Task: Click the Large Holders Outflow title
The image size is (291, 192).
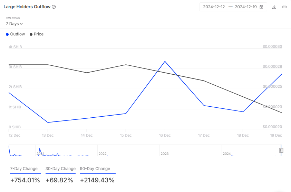Action: point(27,7)
